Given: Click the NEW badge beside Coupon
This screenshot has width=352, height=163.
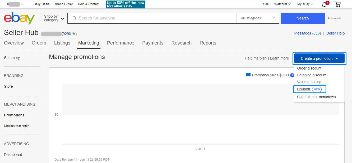Looking at the screenshot, I should point(317,89).
